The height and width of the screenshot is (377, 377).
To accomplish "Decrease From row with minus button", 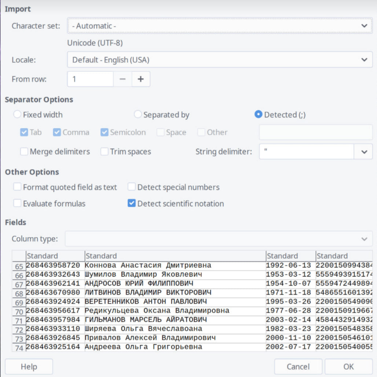I will click(122, 79).
